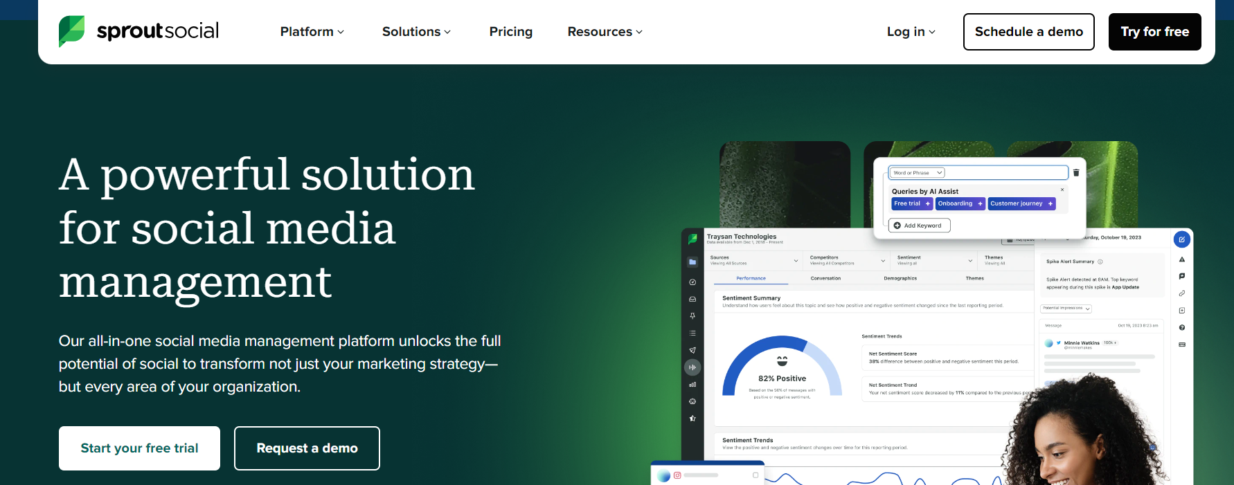
Task: Click the blue compose pencil button
Action: coord(1181,239)
